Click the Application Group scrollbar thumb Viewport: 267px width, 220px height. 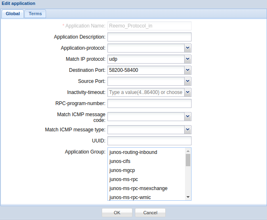click(188, 160)
